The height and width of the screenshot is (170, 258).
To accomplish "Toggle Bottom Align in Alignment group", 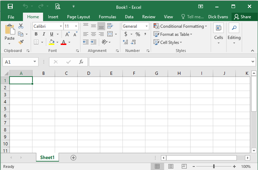I will click(x=101, y=26).
